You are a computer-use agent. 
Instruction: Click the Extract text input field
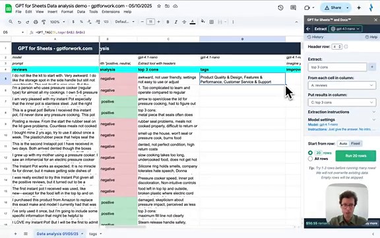[337, 67]
